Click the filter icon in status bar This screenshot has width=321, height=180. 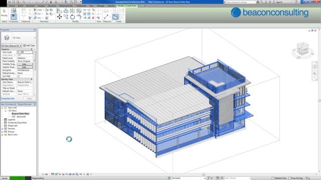pos(307,178)
